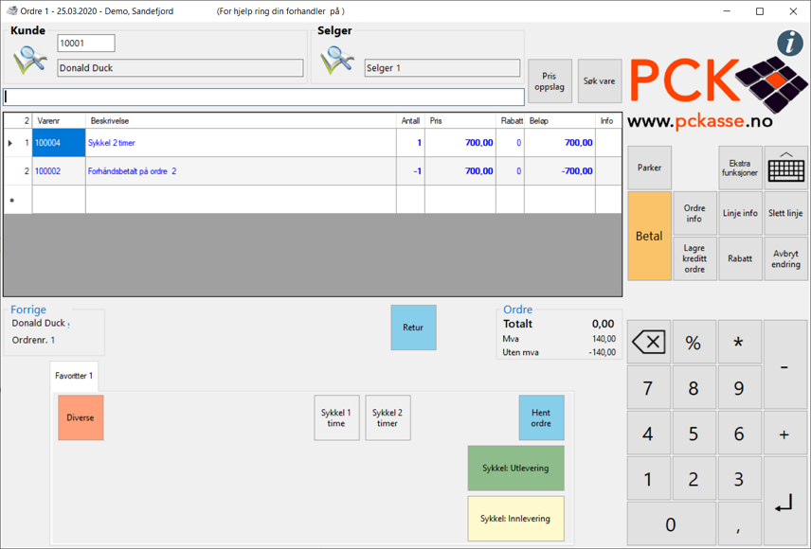811x549 pixels.
Task: Click Avbryt endring button
Action: point(785,258)
